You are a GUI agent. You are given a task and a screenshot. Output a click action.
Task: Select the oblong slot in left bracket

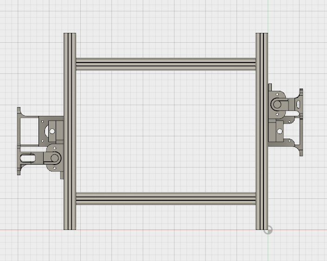(x=28, y=158)
